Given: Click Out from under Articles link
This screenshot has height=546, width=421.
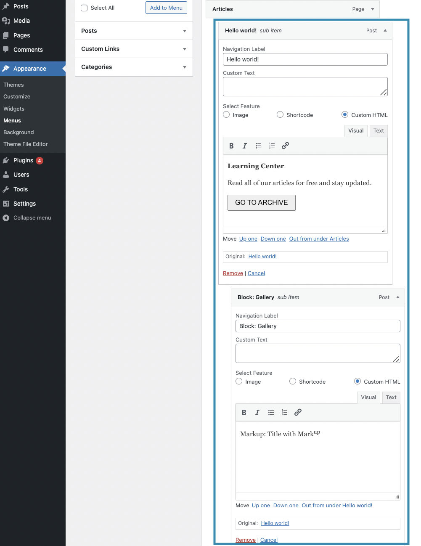Looking at the screenshot, I should coord(319,239).
